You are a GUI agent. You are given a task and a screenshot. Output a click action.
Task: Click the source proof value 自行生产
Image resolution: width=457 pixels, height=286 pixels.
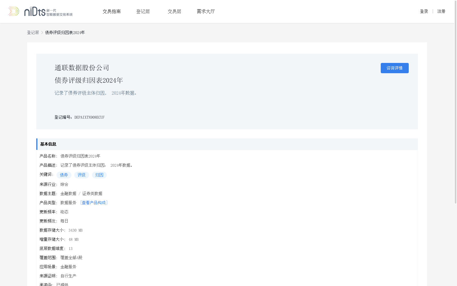[68, 276]
